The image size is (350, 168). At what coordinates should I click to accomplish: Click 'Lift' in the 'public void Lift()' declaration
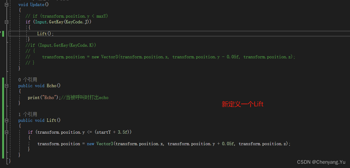point(51,120)
